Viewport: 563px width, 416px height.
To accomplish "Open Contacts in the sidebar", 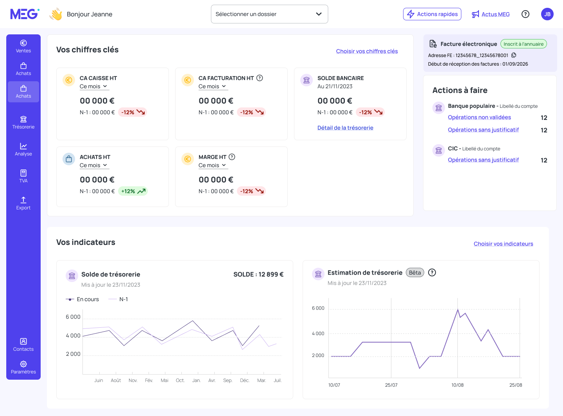I will (x=23, y=345).
